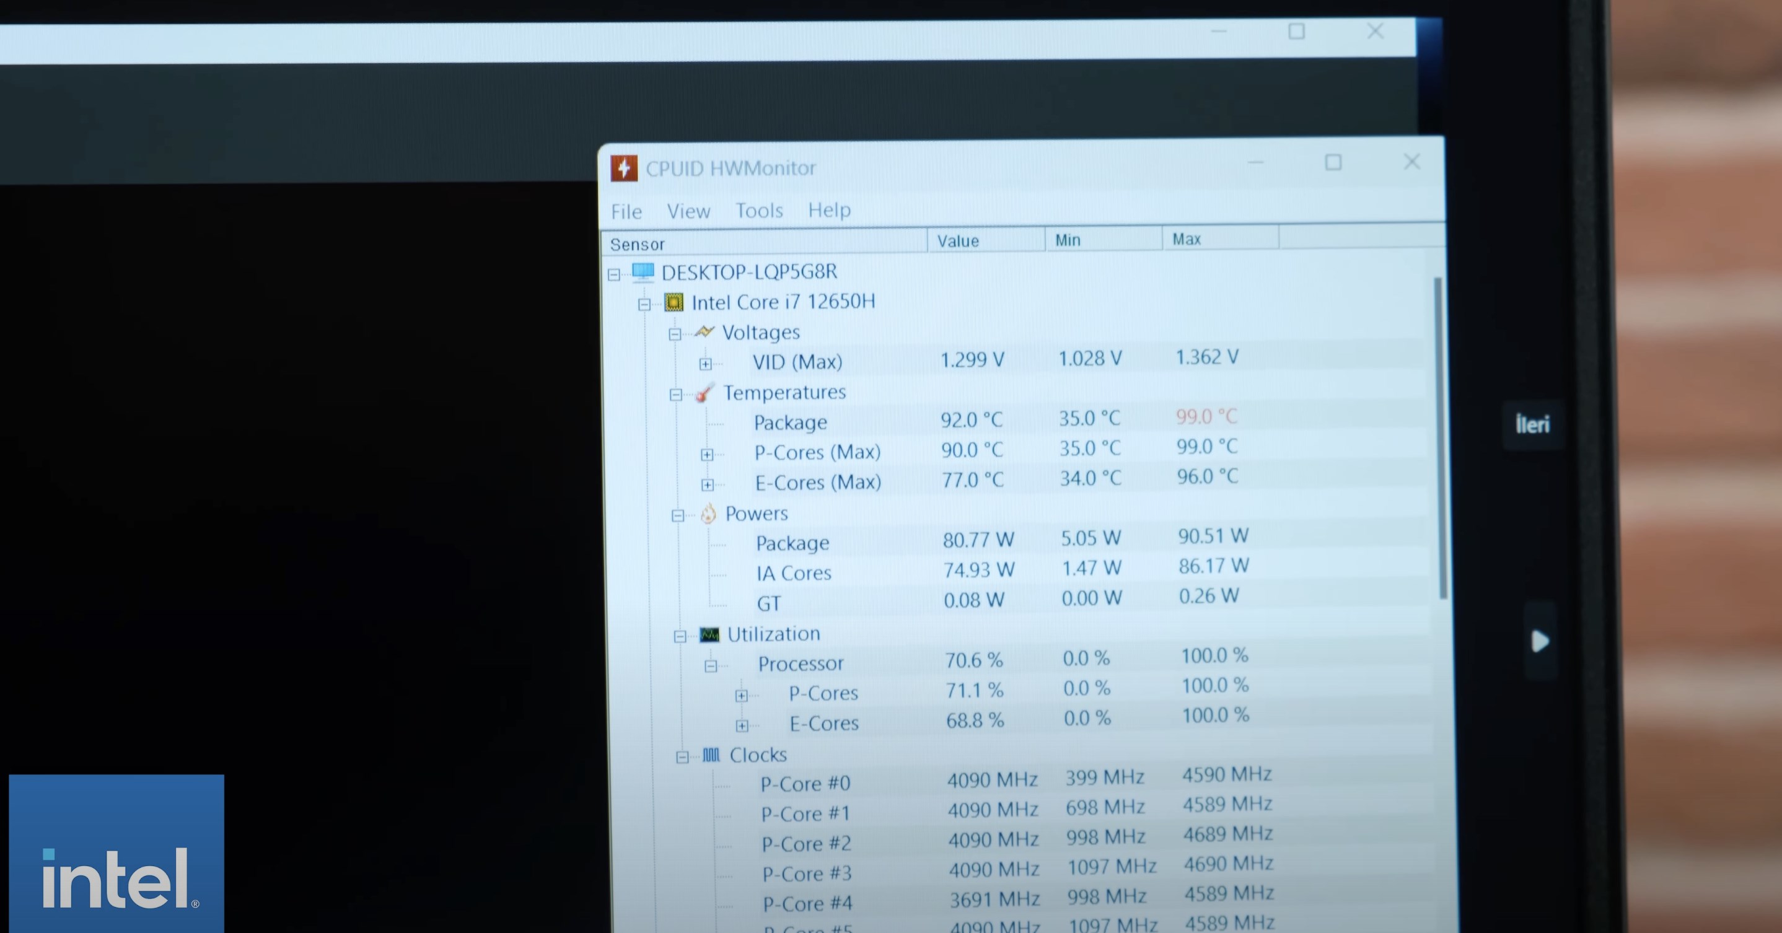1782x933 pixels.
Task: Click the Powers flame icon
Action: (x=708, y=513)
